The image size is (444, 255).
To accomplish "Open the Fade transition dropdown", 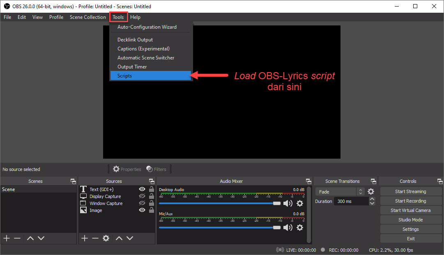I will (340, 192).
